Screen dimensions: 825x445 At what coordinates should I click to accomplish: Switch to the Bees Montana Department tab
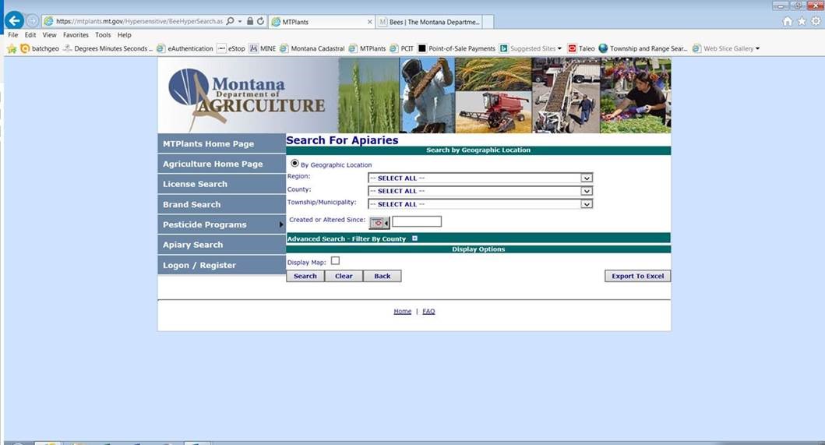tap(432, 22)
